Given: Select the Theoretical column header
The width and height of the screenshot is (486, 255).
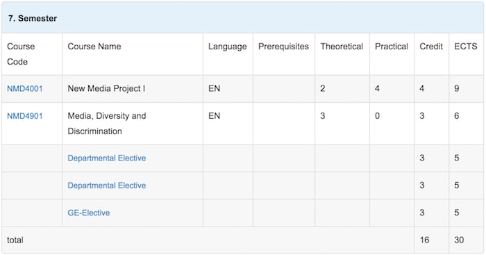Looking at the screenshot, I should pyautogui.click(x=342, y=47).
